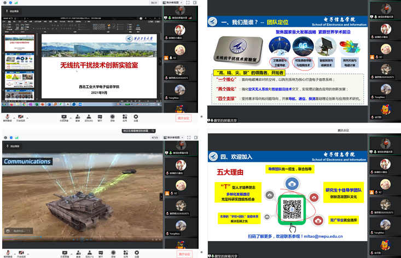Screen dimensions: 401x258
Task: Open Members list in top-left meeting toolbar
Action: [89, 116]
